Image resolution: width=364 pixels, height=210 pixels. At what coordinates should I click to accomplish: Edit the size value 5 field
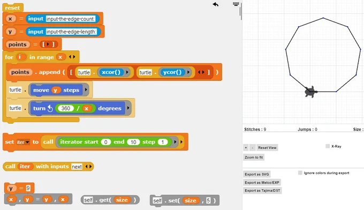208,200
